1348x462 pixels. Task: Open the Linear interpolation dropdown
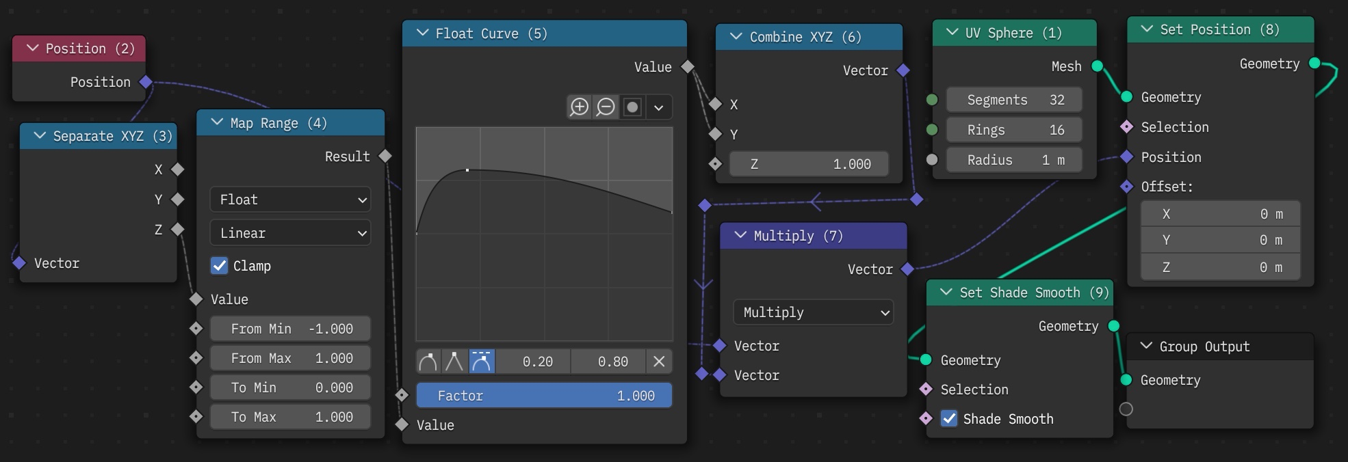point(290,233)
